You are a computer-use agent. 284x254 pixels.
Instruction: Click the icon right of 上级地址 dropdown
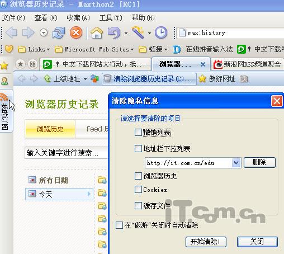[94, 79]
